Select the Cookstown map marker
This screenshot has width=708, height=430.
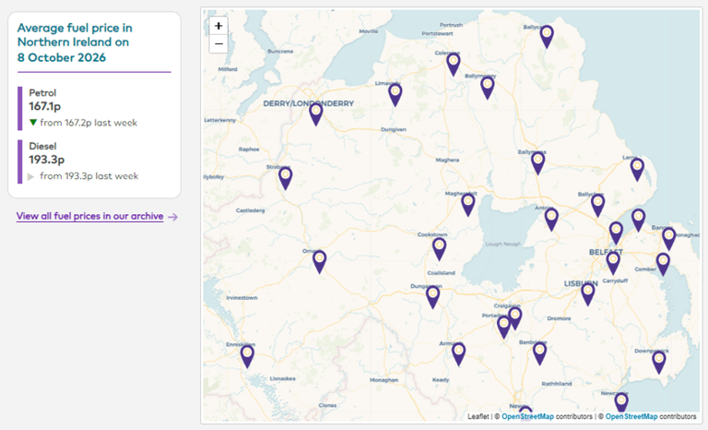tap(440, 249)
